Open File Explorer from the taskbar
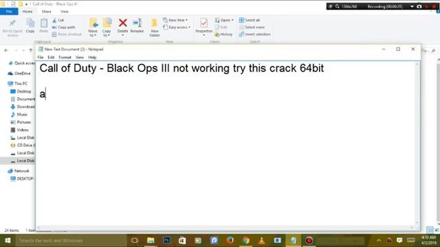Screen dimensions: 440x247 pos(151,240)
